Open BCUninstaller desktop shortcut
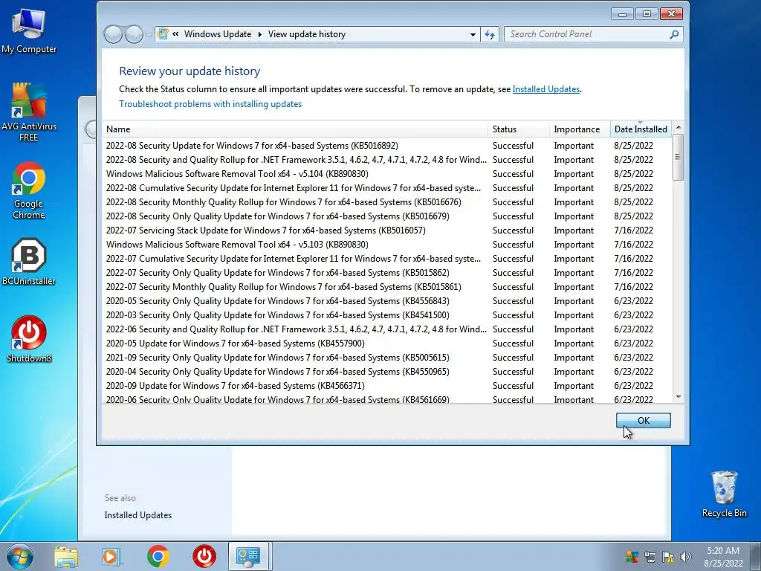The height and width of the screenshot is (571, 761). pos(29,261)
